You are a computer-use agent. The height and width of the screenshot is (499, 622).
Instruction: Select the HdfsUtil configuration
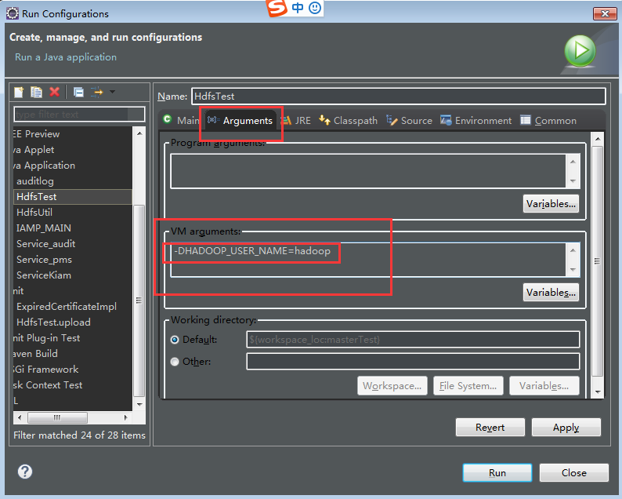[x=34, y=213]
